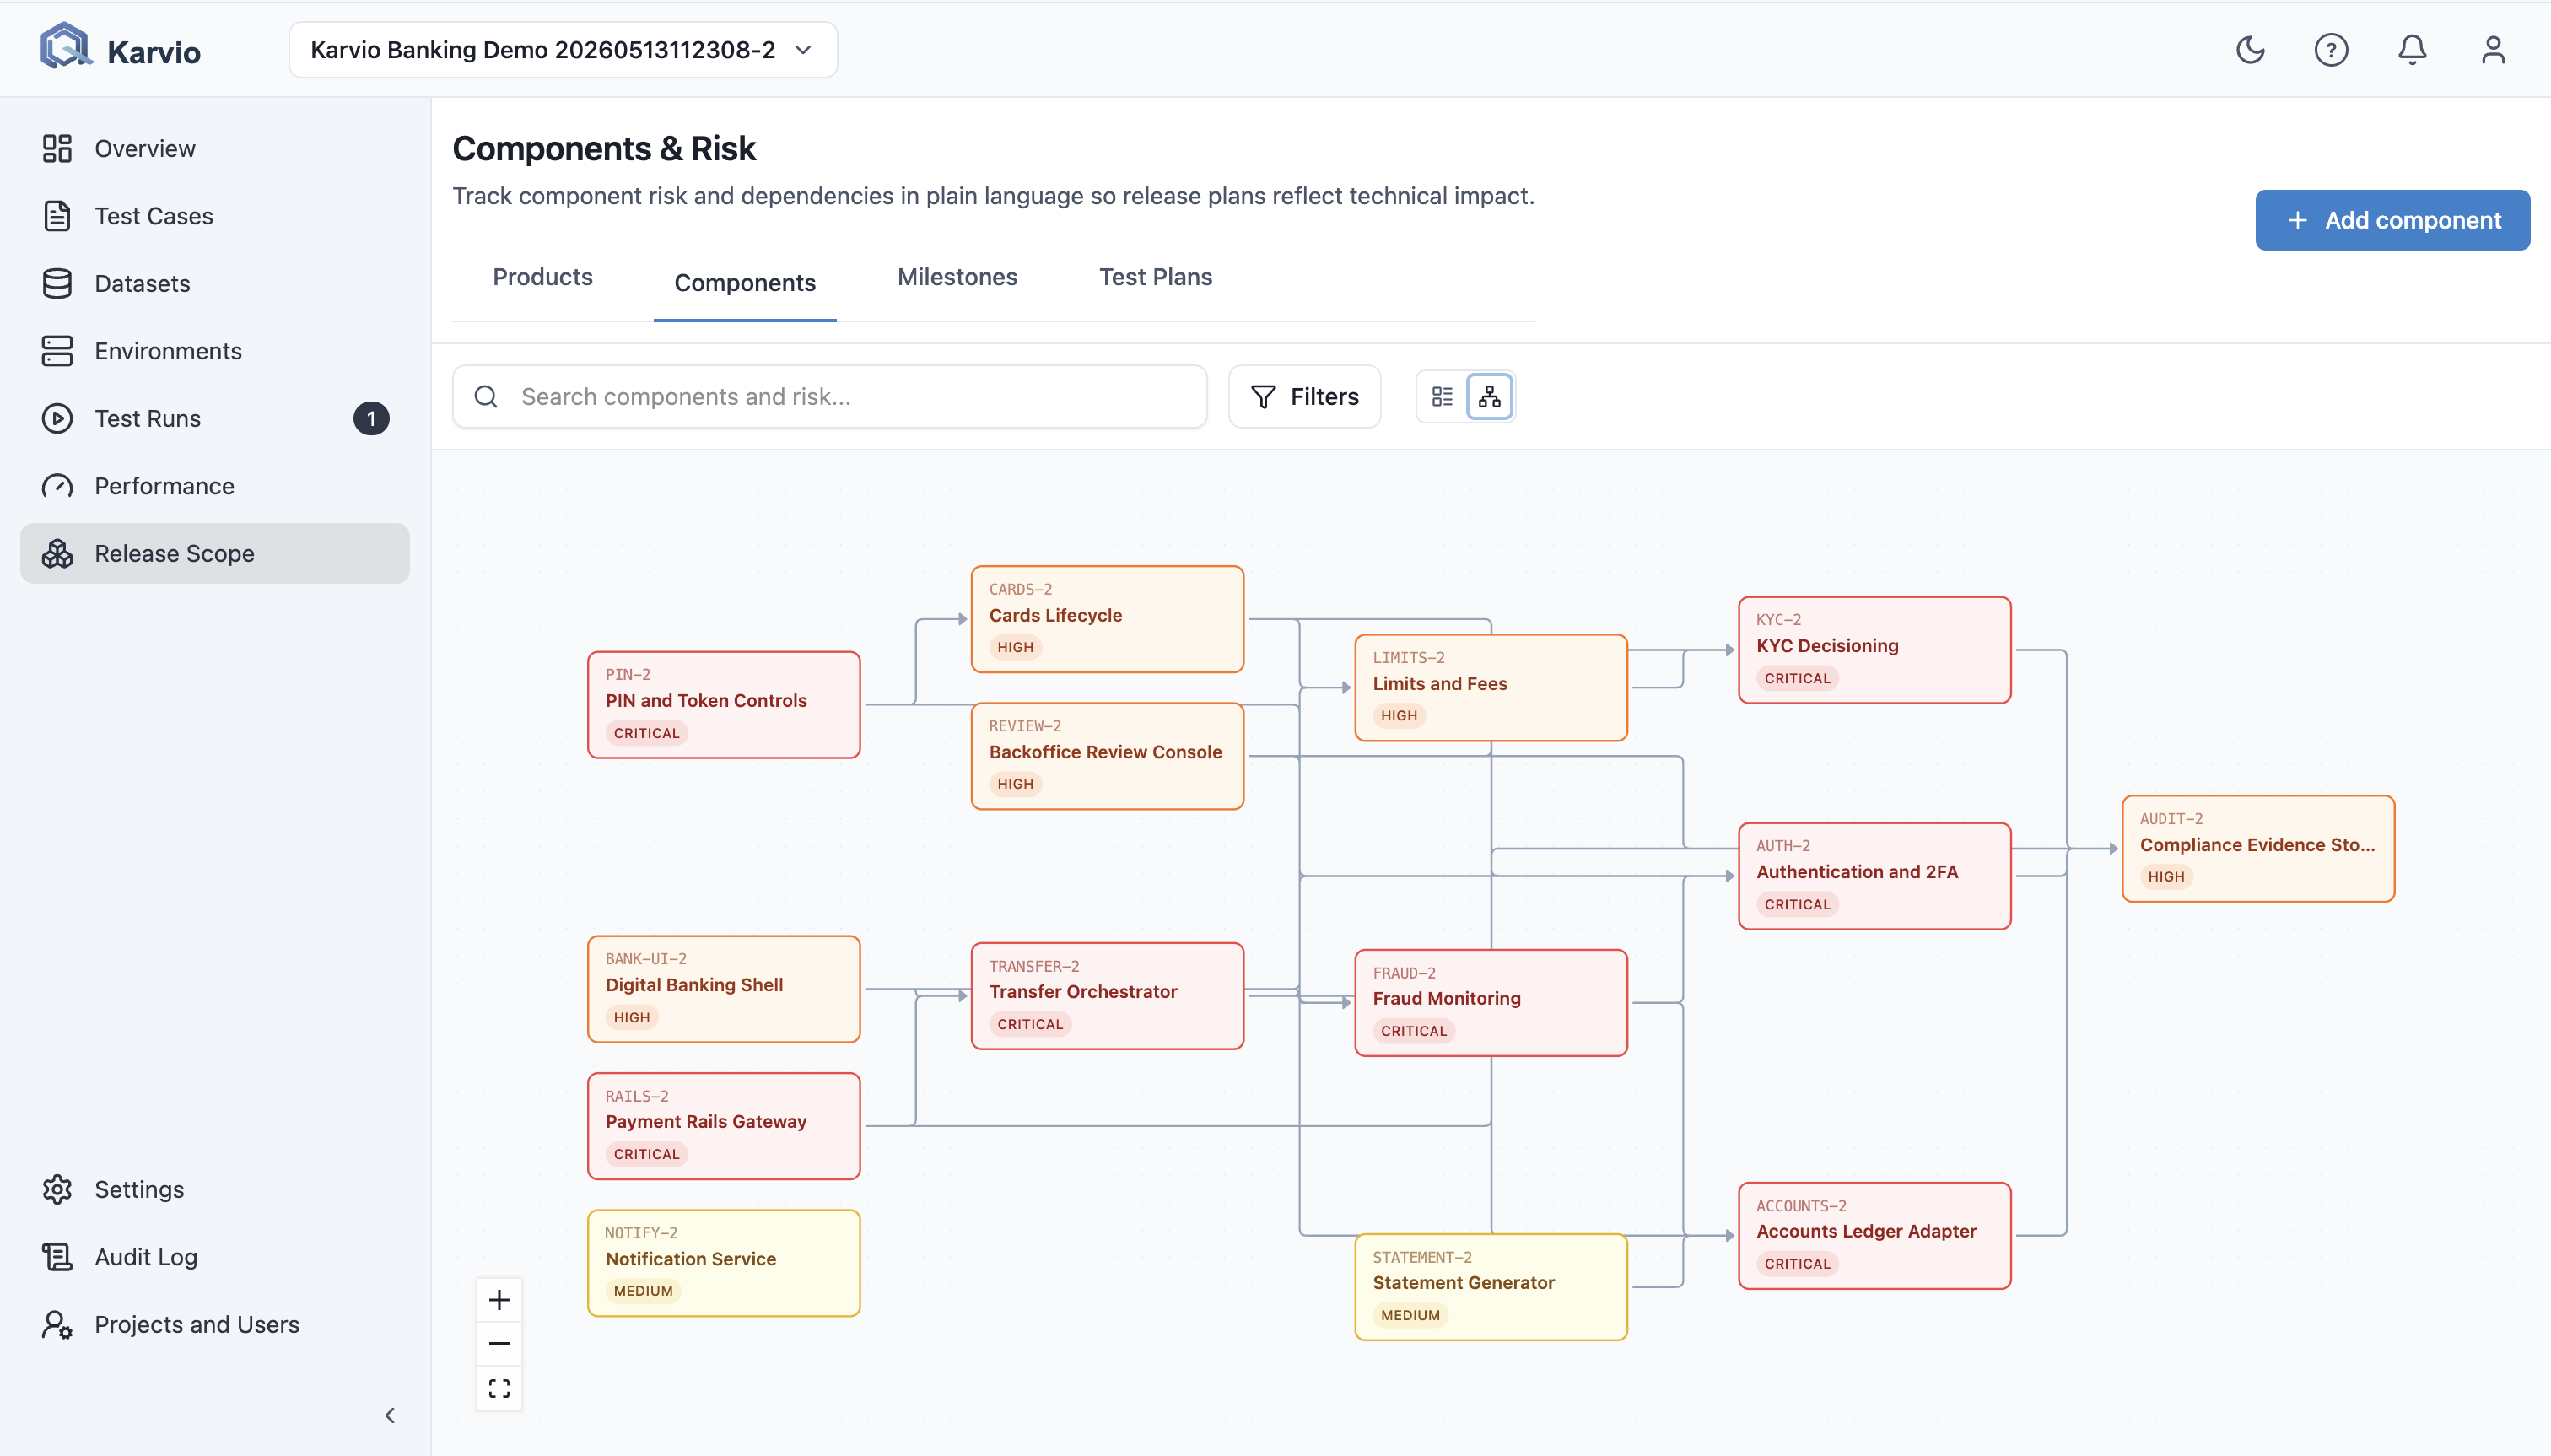Click the Karvio logo icon
Screen dimensions: 2551x1456
click(65, 47)
